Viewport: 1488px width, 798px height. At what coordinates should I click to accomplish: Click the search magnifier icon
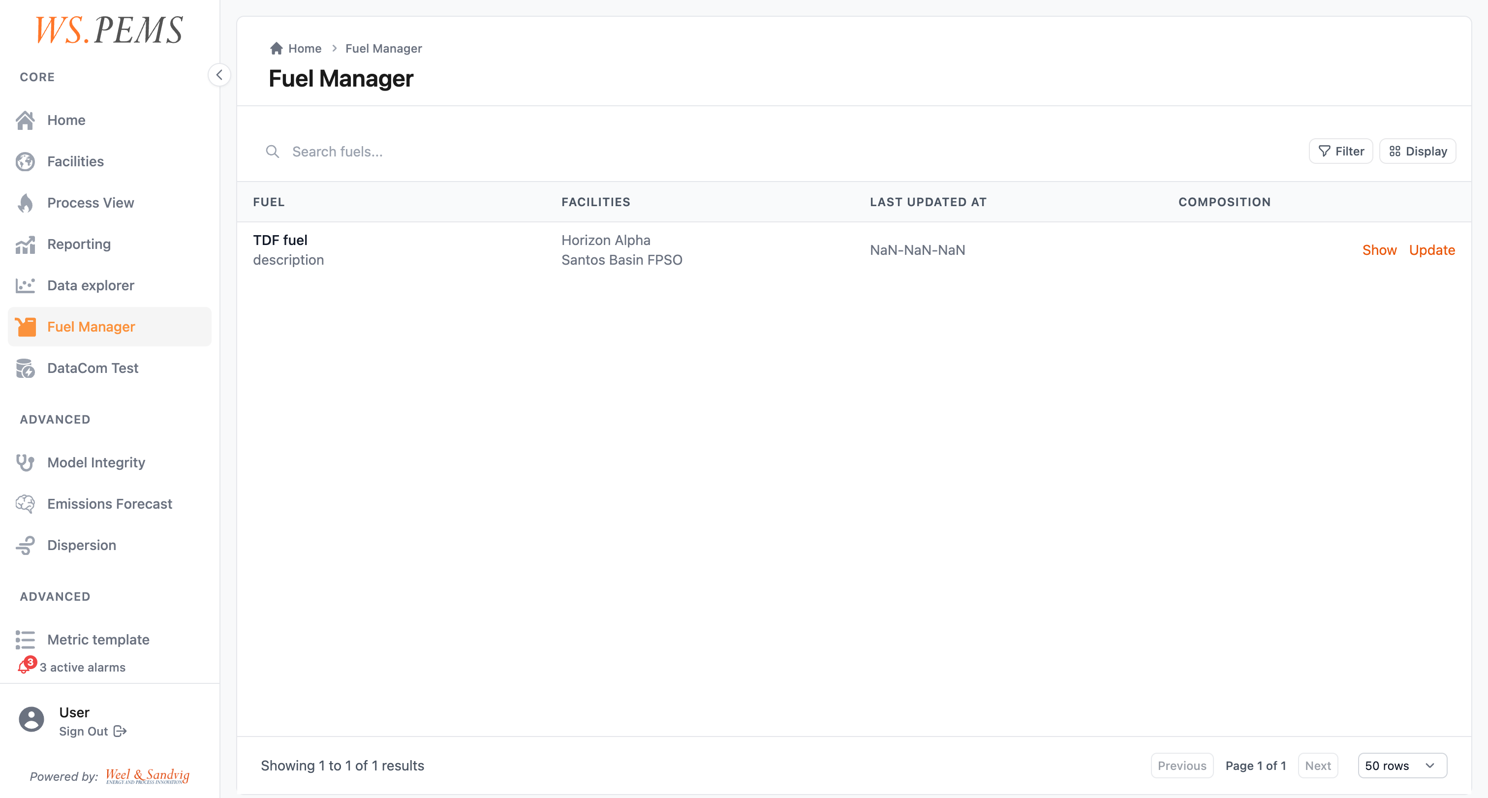pos(273,151)
